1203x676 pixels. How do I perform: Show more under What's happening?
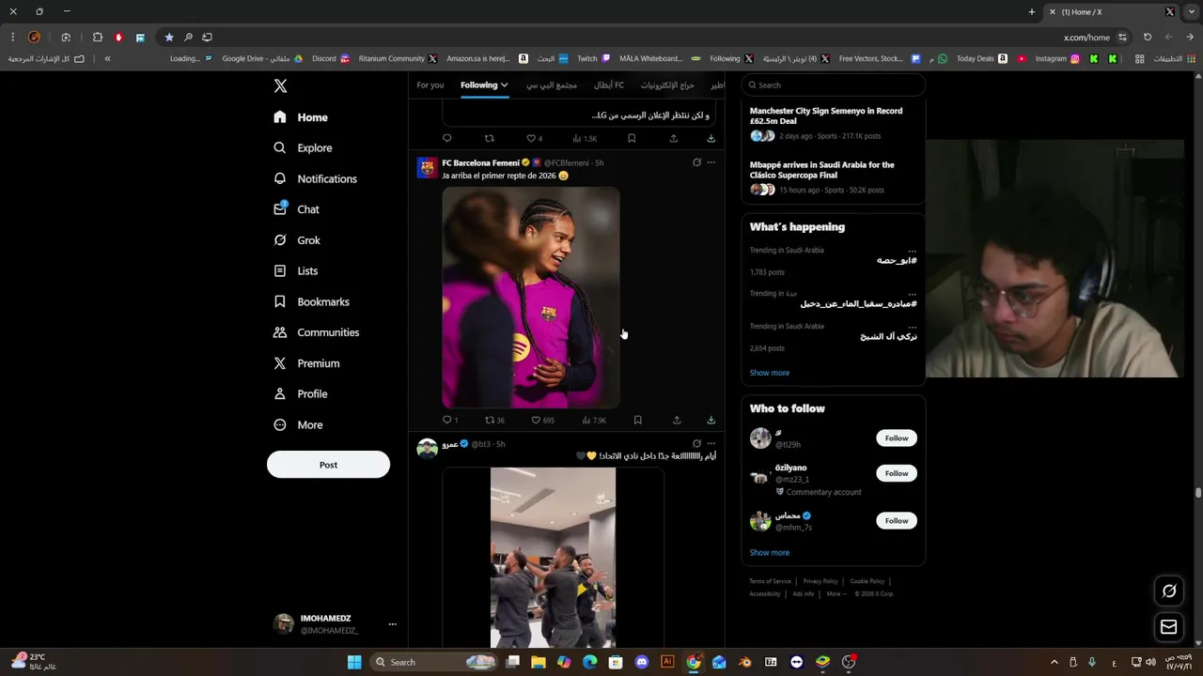pos(769,373)
